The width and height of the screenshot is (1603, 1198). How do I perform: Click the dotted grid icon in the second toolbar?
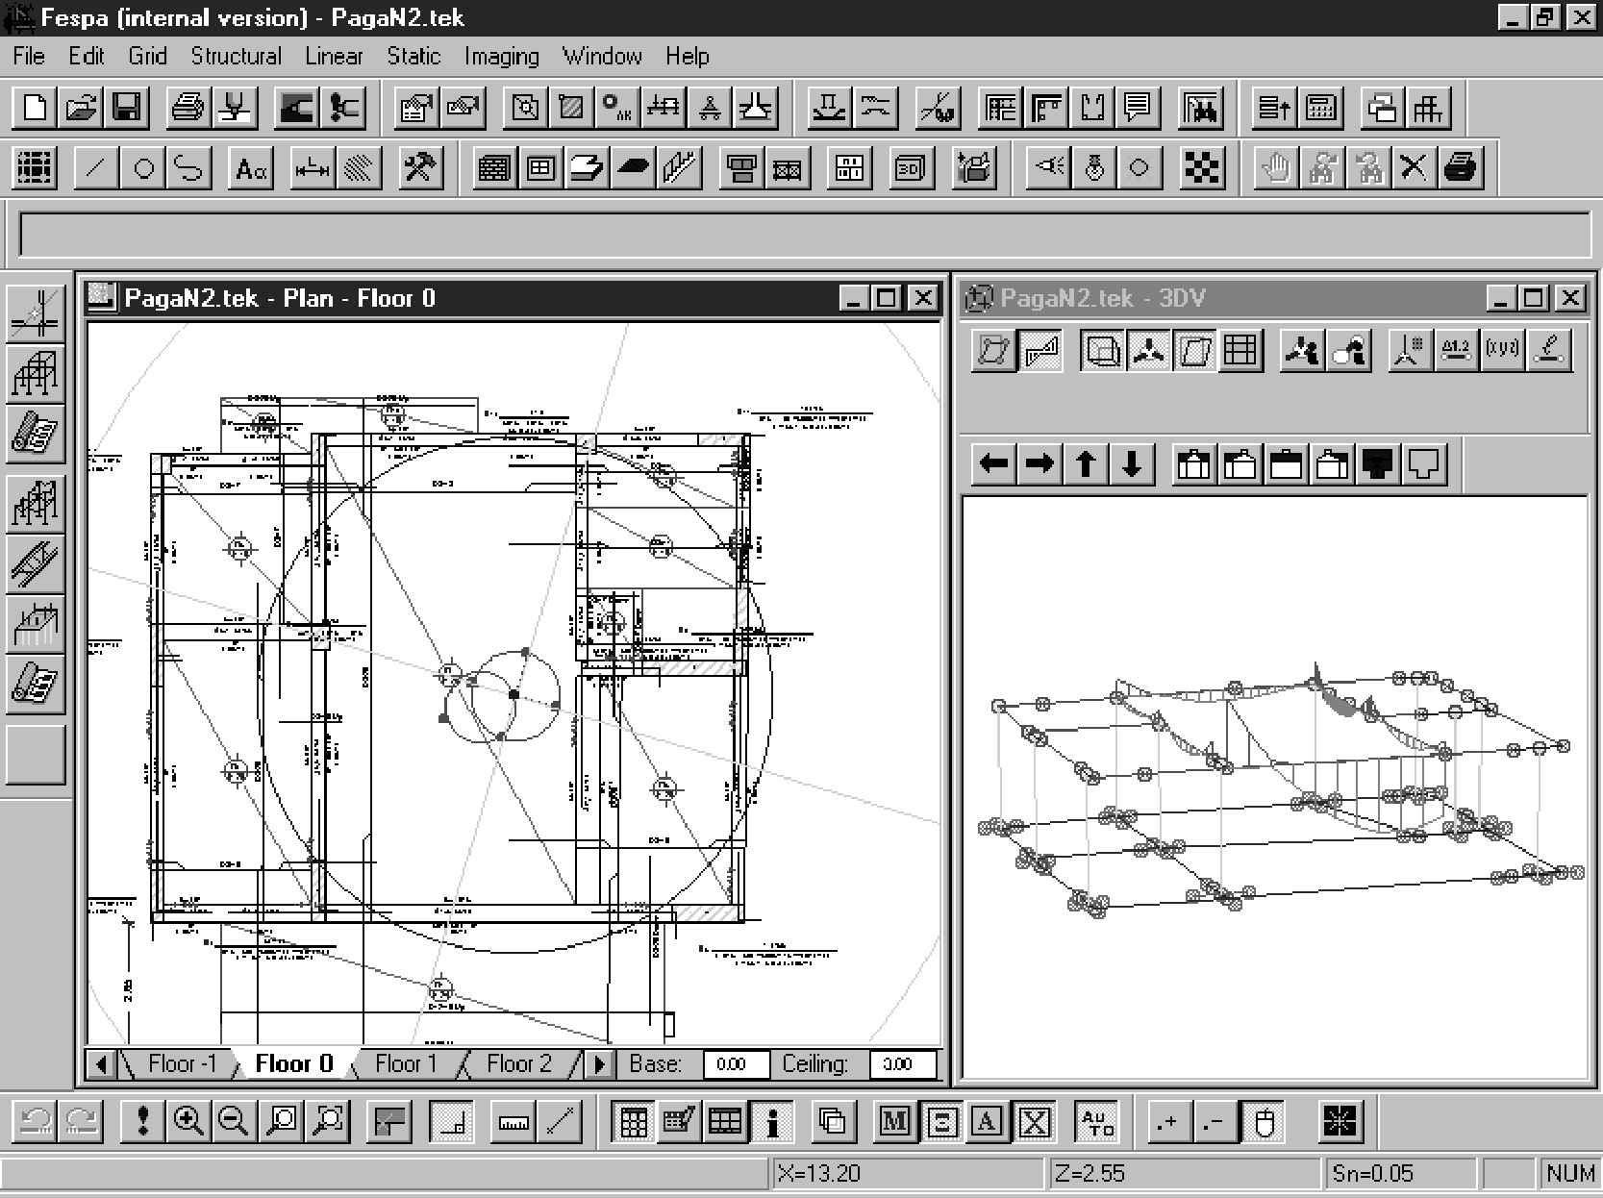click(35, 168)
